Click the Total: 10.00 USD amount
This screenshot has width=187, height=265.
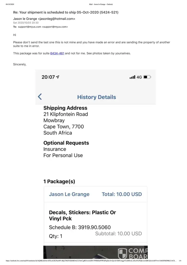coord(122,194)
